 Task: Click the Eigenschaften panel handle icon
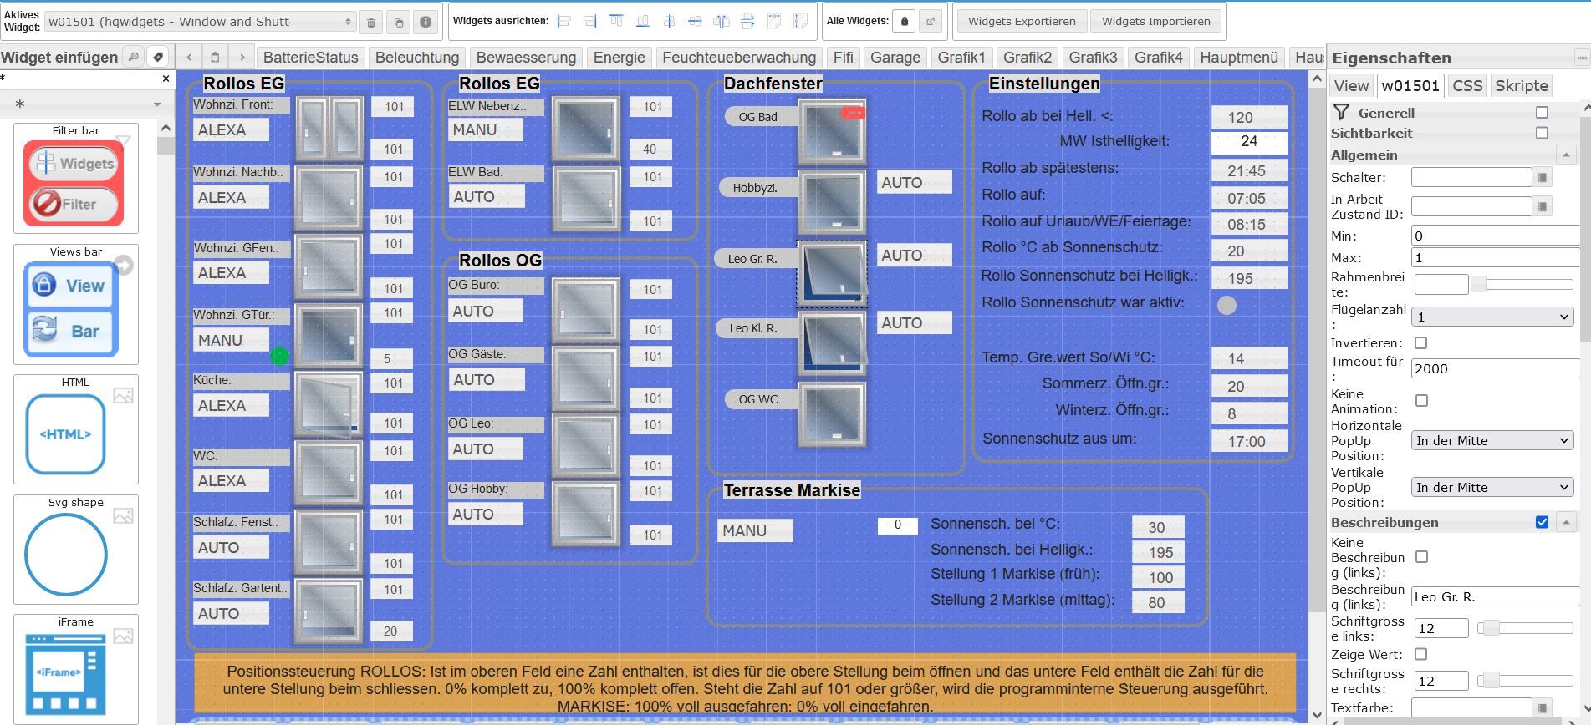tap(1581, 58)
